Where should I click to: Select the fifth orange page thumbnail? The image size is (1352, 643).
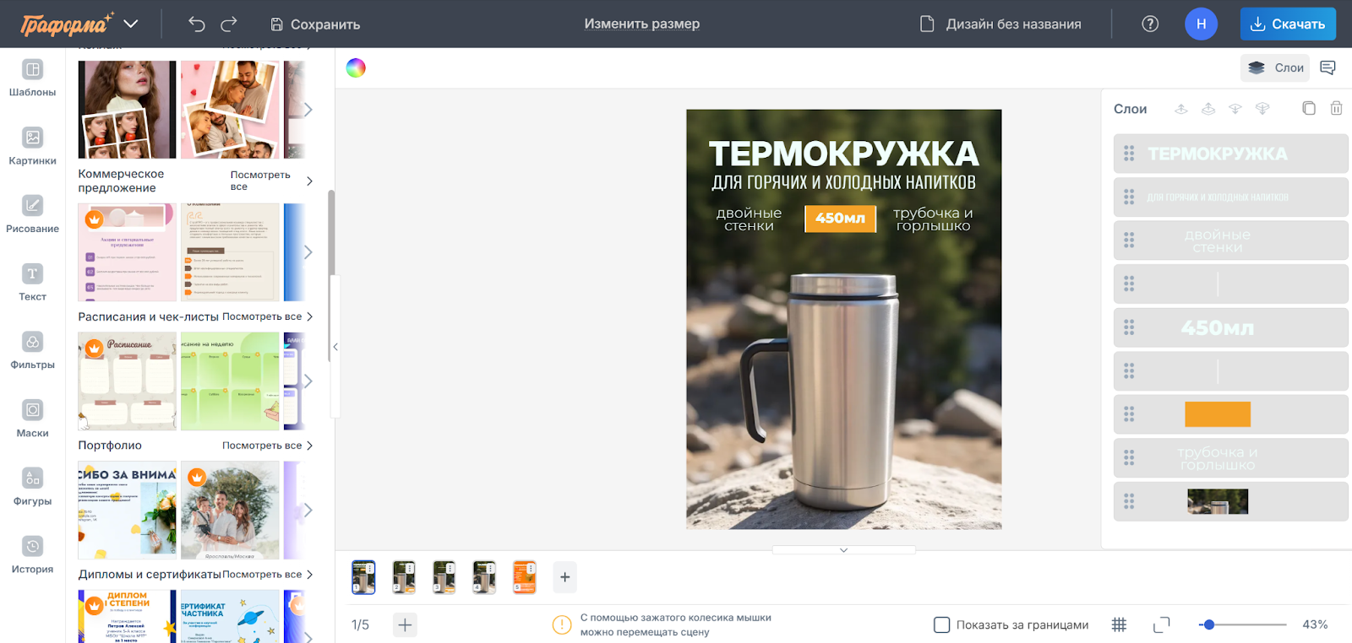tap(525, 577)
